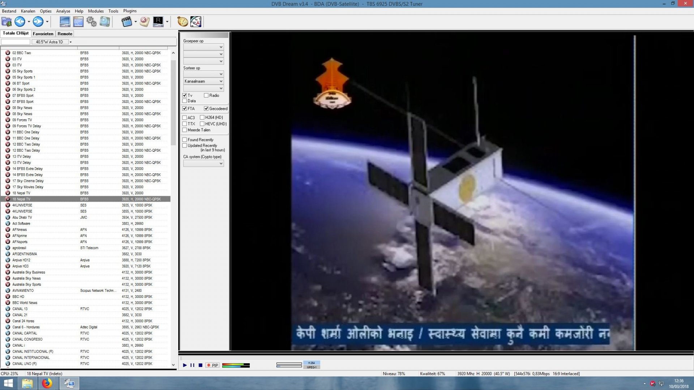Image resolution: width=694 pixels, height=390 pixels.
Task: Enable the Radio channels checkbox
Action: tap(206, 95)
